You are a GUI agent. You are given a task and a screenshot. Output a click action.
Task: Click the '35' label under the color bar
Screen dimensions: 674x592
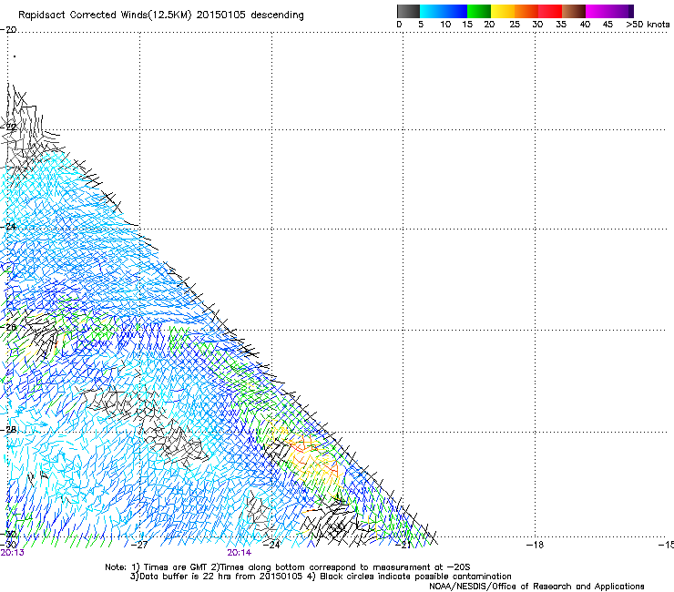click(561, 25)
